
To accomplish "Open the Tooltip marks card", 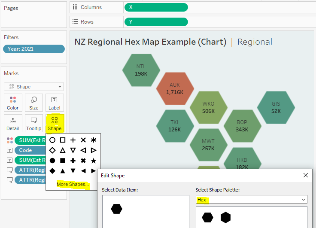I will tap(34, 123).
